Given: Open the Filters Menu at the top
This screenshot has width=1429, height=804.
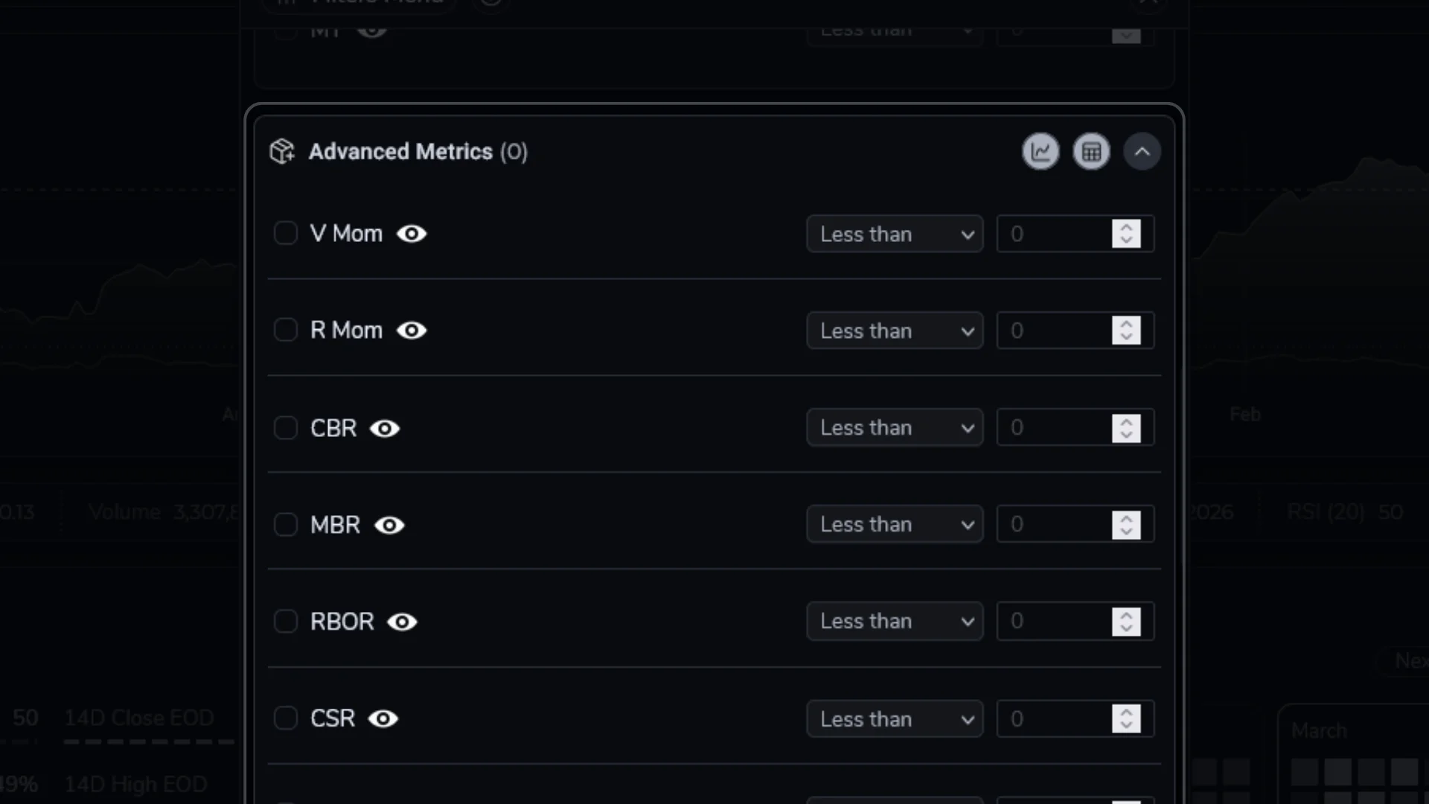Looking at the screenshot, I should click(357, 4).
